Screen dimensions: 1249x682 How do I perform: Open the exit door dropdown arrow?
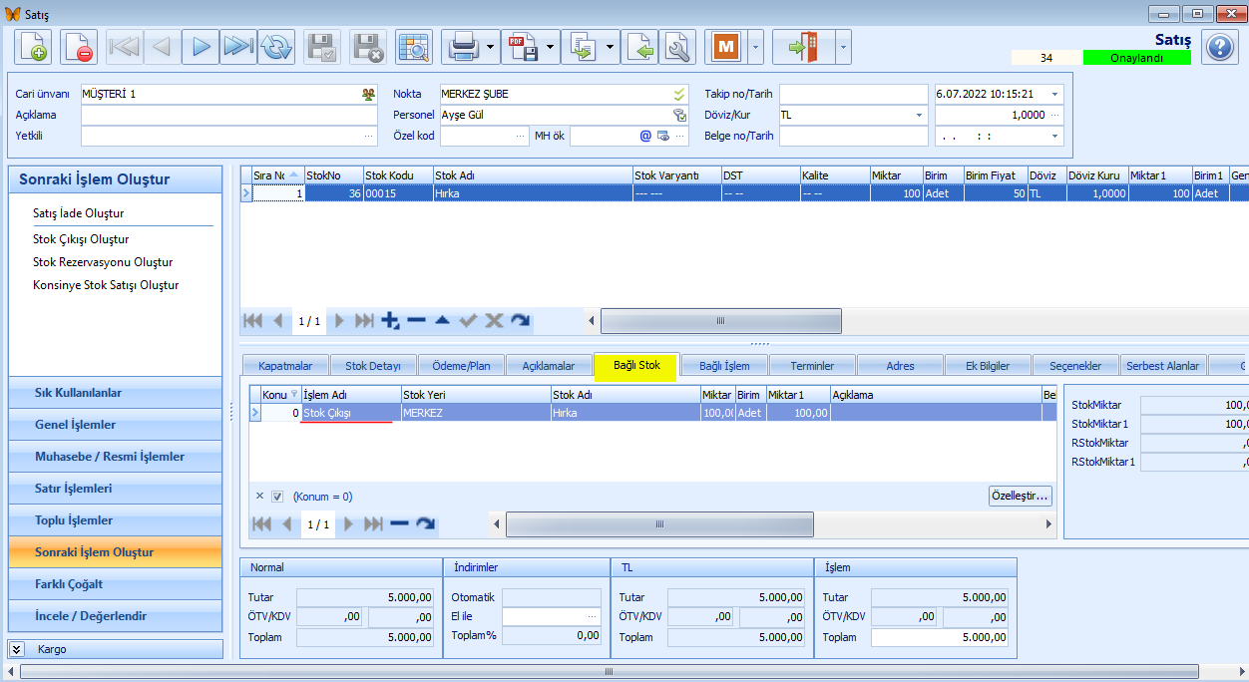[844, 47]
